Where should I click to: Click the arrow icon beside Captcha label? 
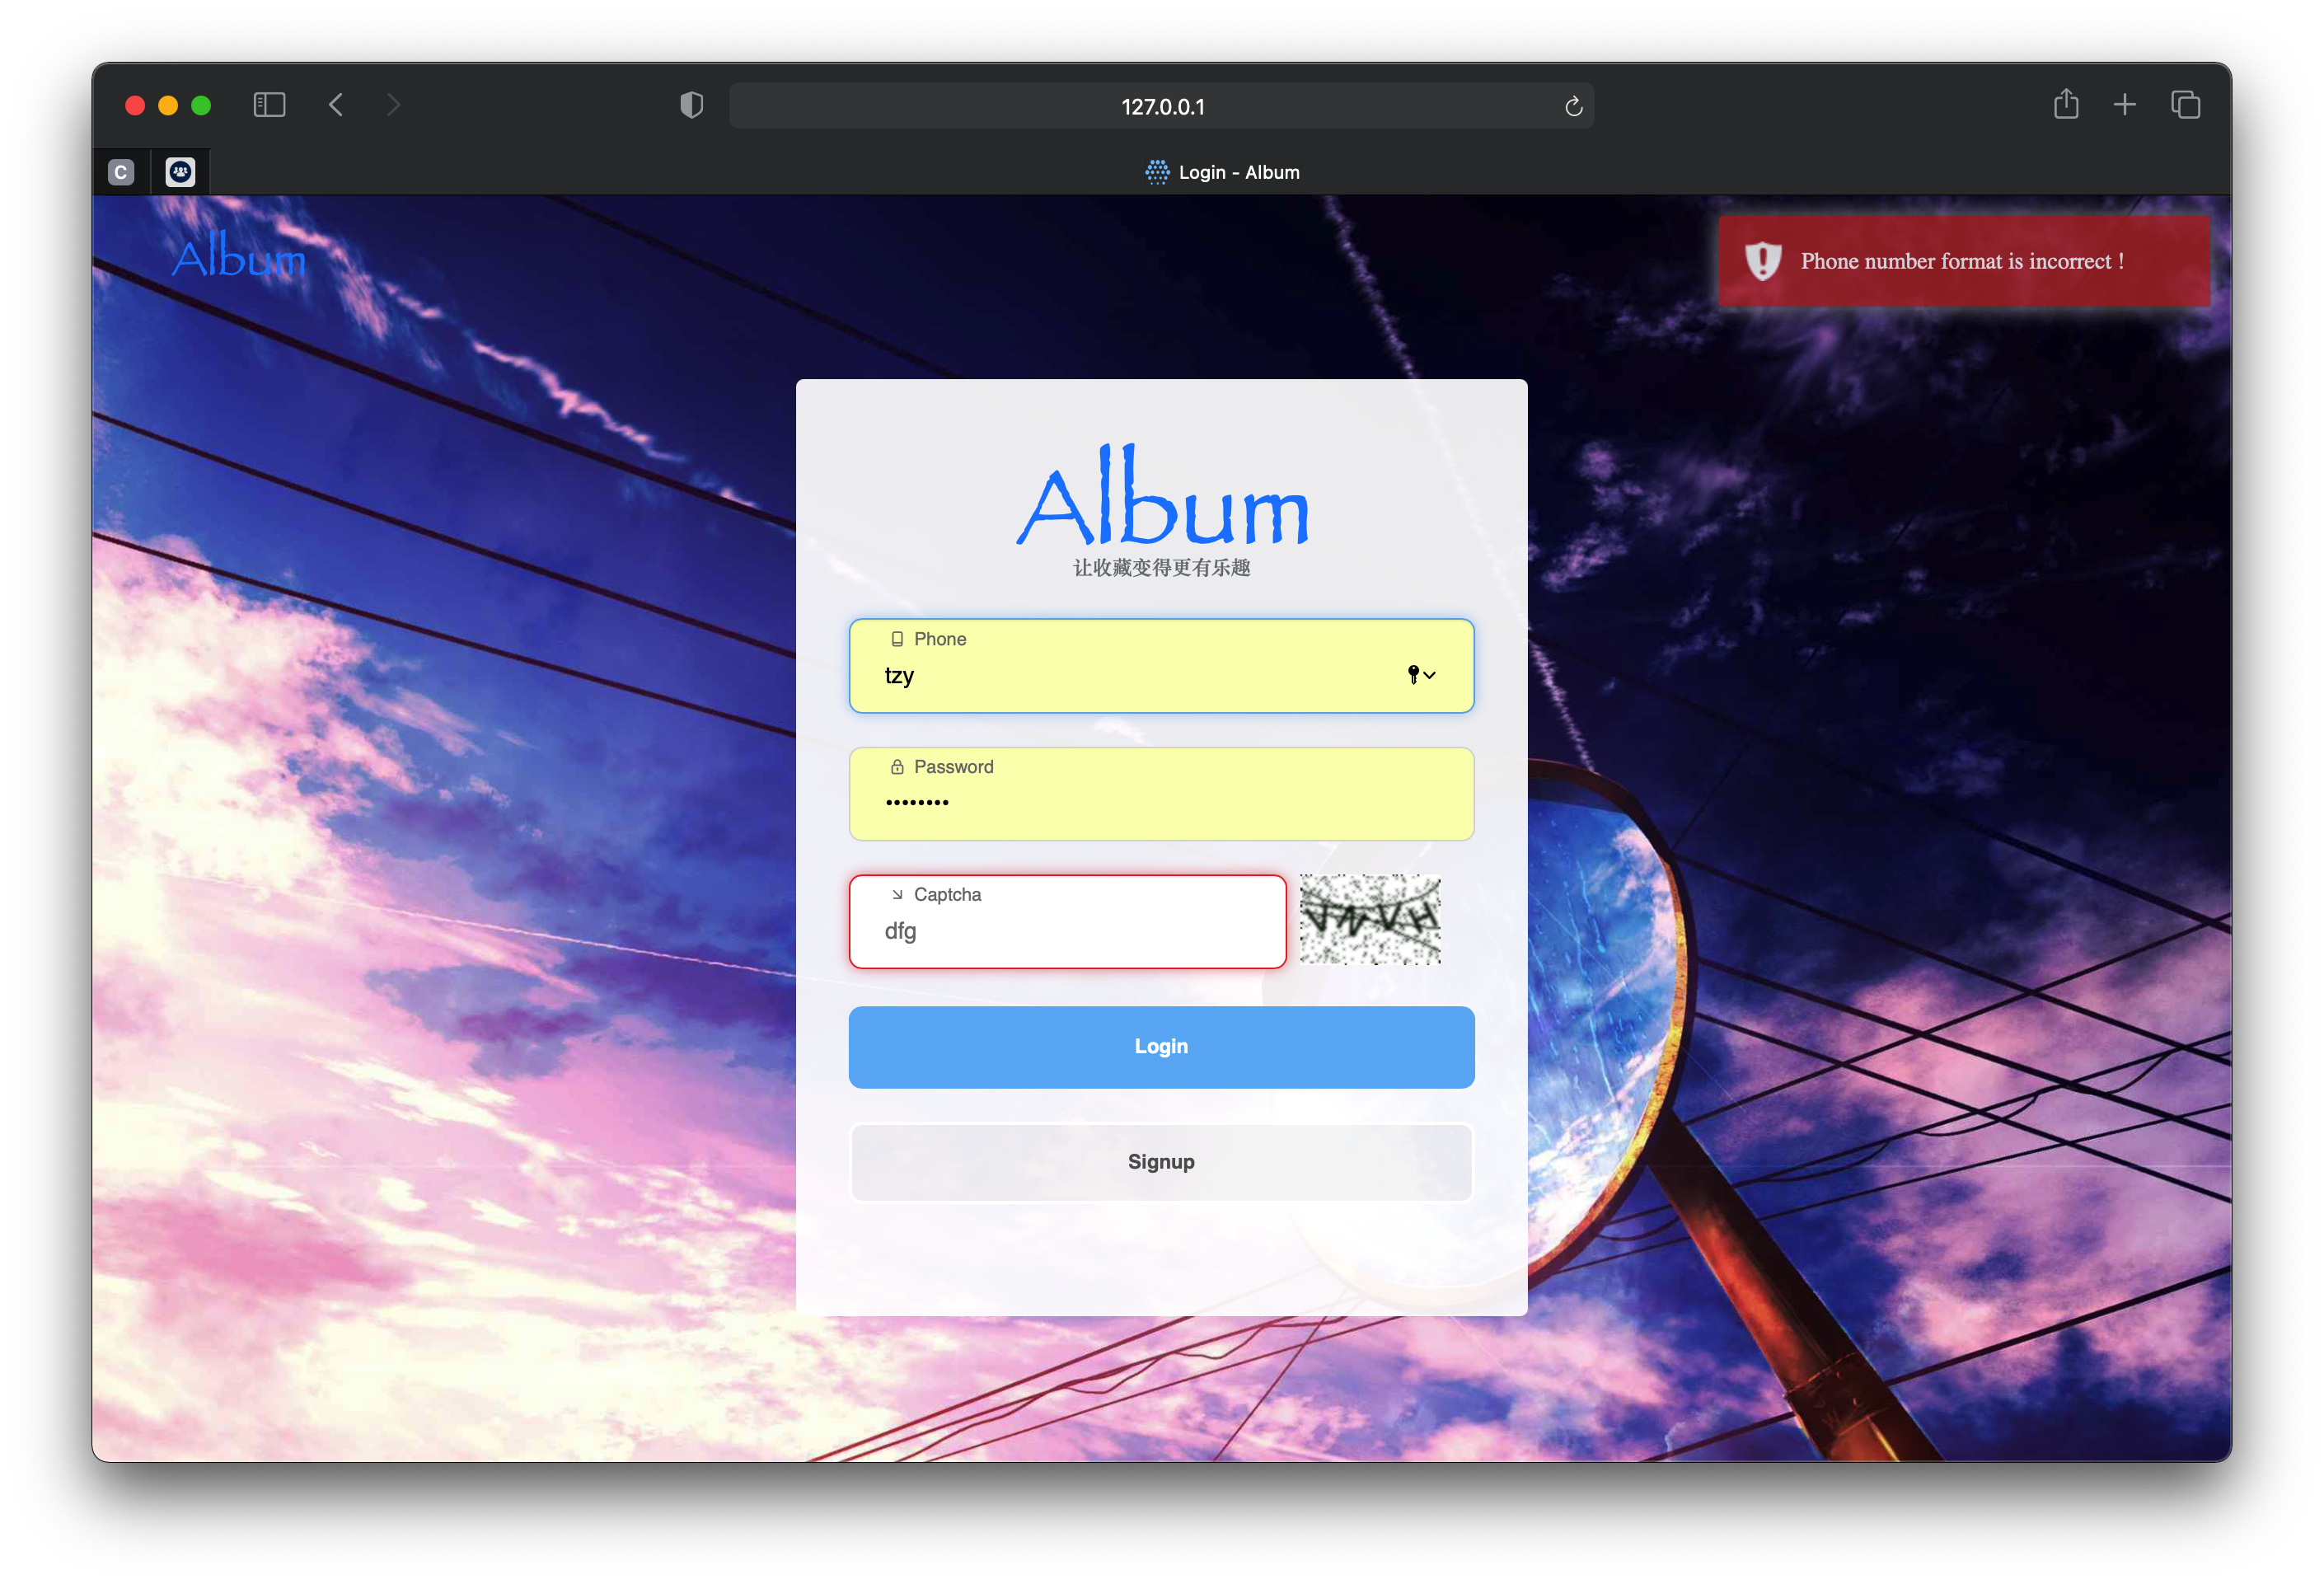point(897,895)
